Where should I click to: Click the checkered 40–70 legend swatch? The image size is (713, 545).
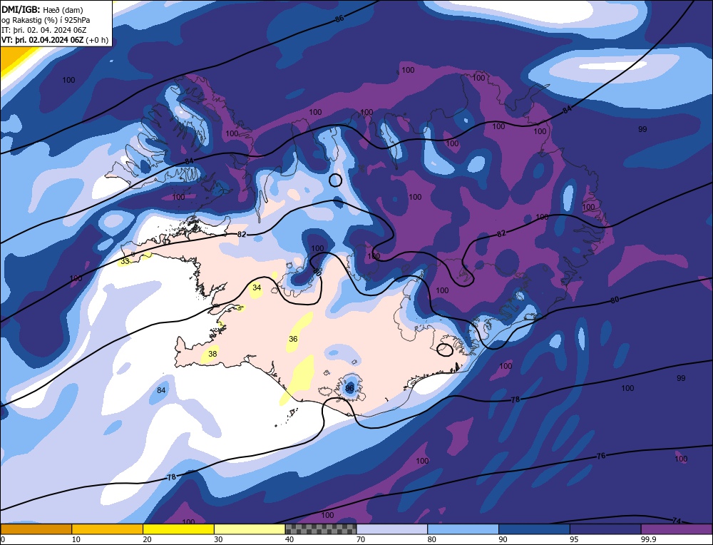321,529
